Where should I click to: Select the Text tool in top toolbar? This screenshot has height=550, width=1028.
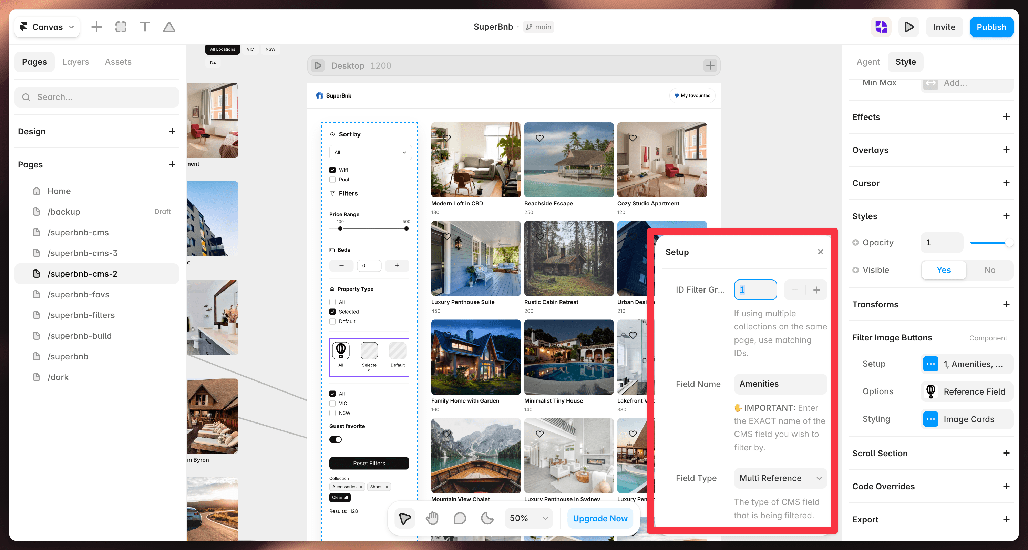(x=145, y=27)
